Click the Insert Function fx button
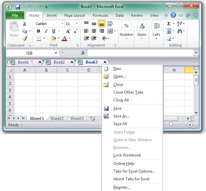The height and width of the screenshot is (191, 206). pyautogui.click(x=83, y=53)
